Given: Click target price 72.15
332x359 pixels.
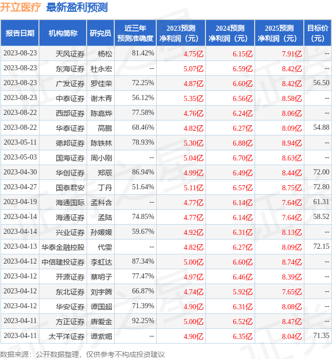Looking at the screenshot, I should pyautogui.click(x=321, y=247).
